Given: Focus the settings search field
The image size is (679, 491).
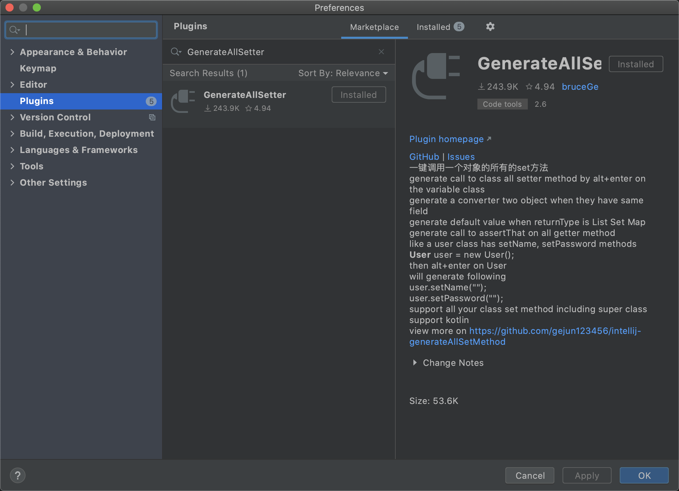Looking at the screenshot, I should point(81,30).
